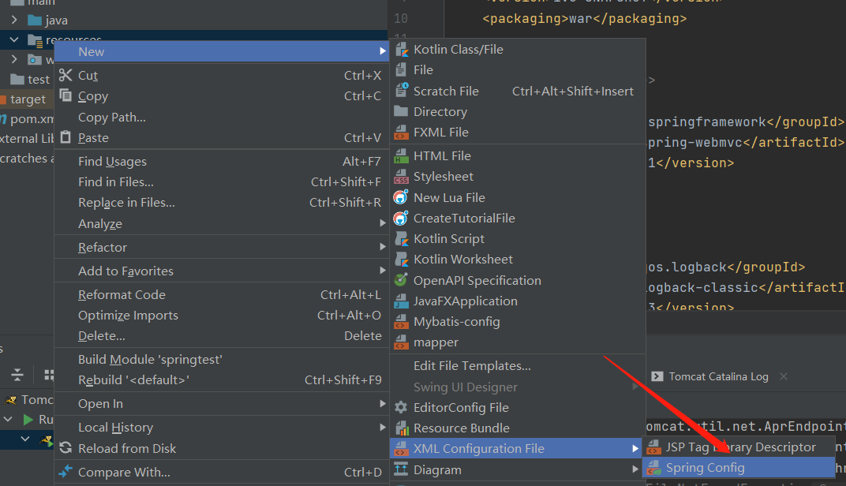
Task: Expand the java folder in project tree
Action: [15, 20]
